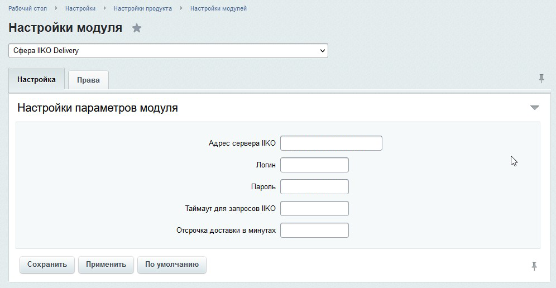Click the Пароль label text

(263, 187)
